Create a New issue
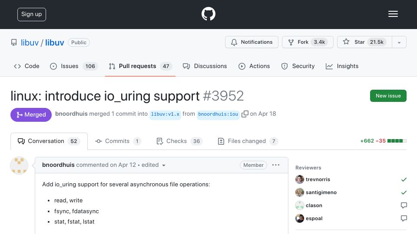The width and height of the screenshot is (417, 234). tap(388, 96)
